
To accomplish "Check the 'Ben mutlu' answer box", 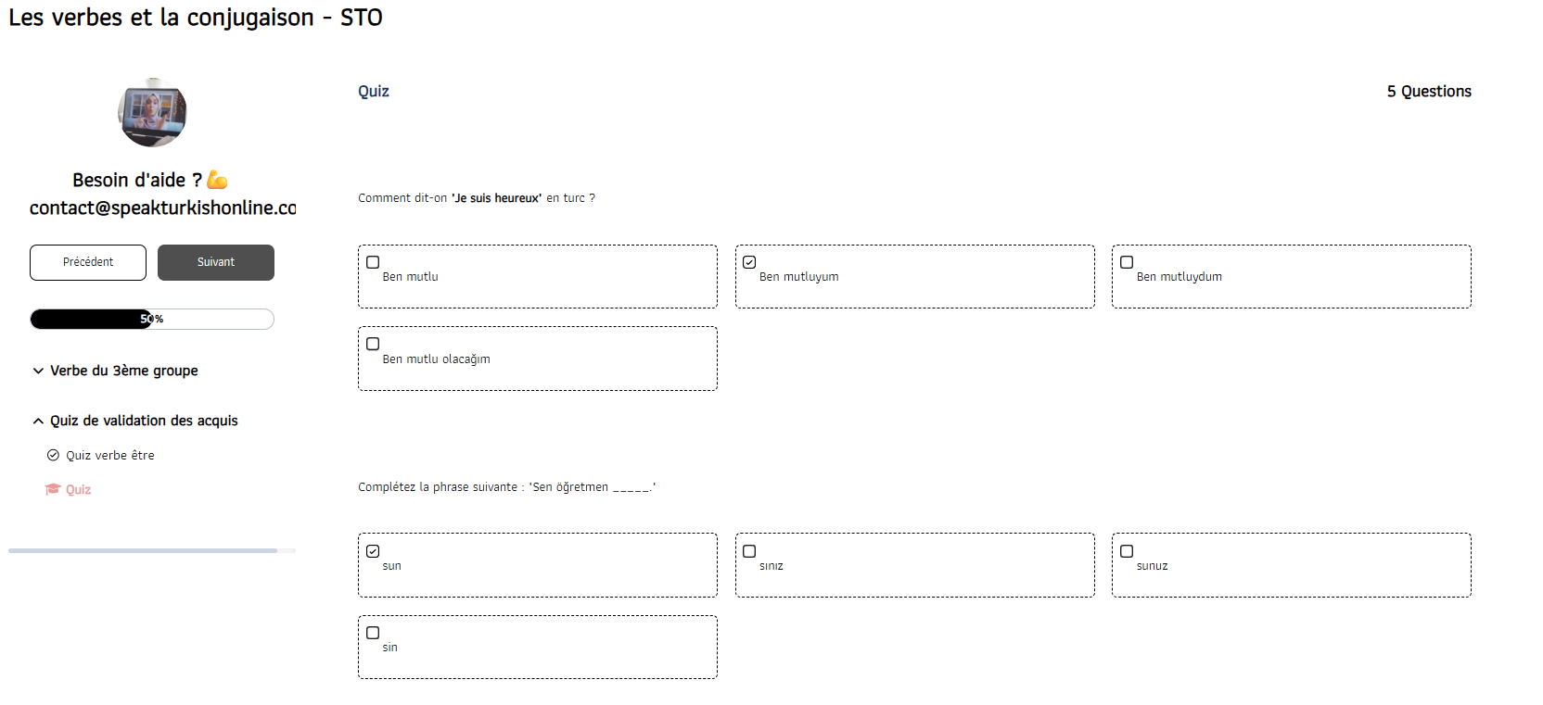I will [x=373, y=262].
